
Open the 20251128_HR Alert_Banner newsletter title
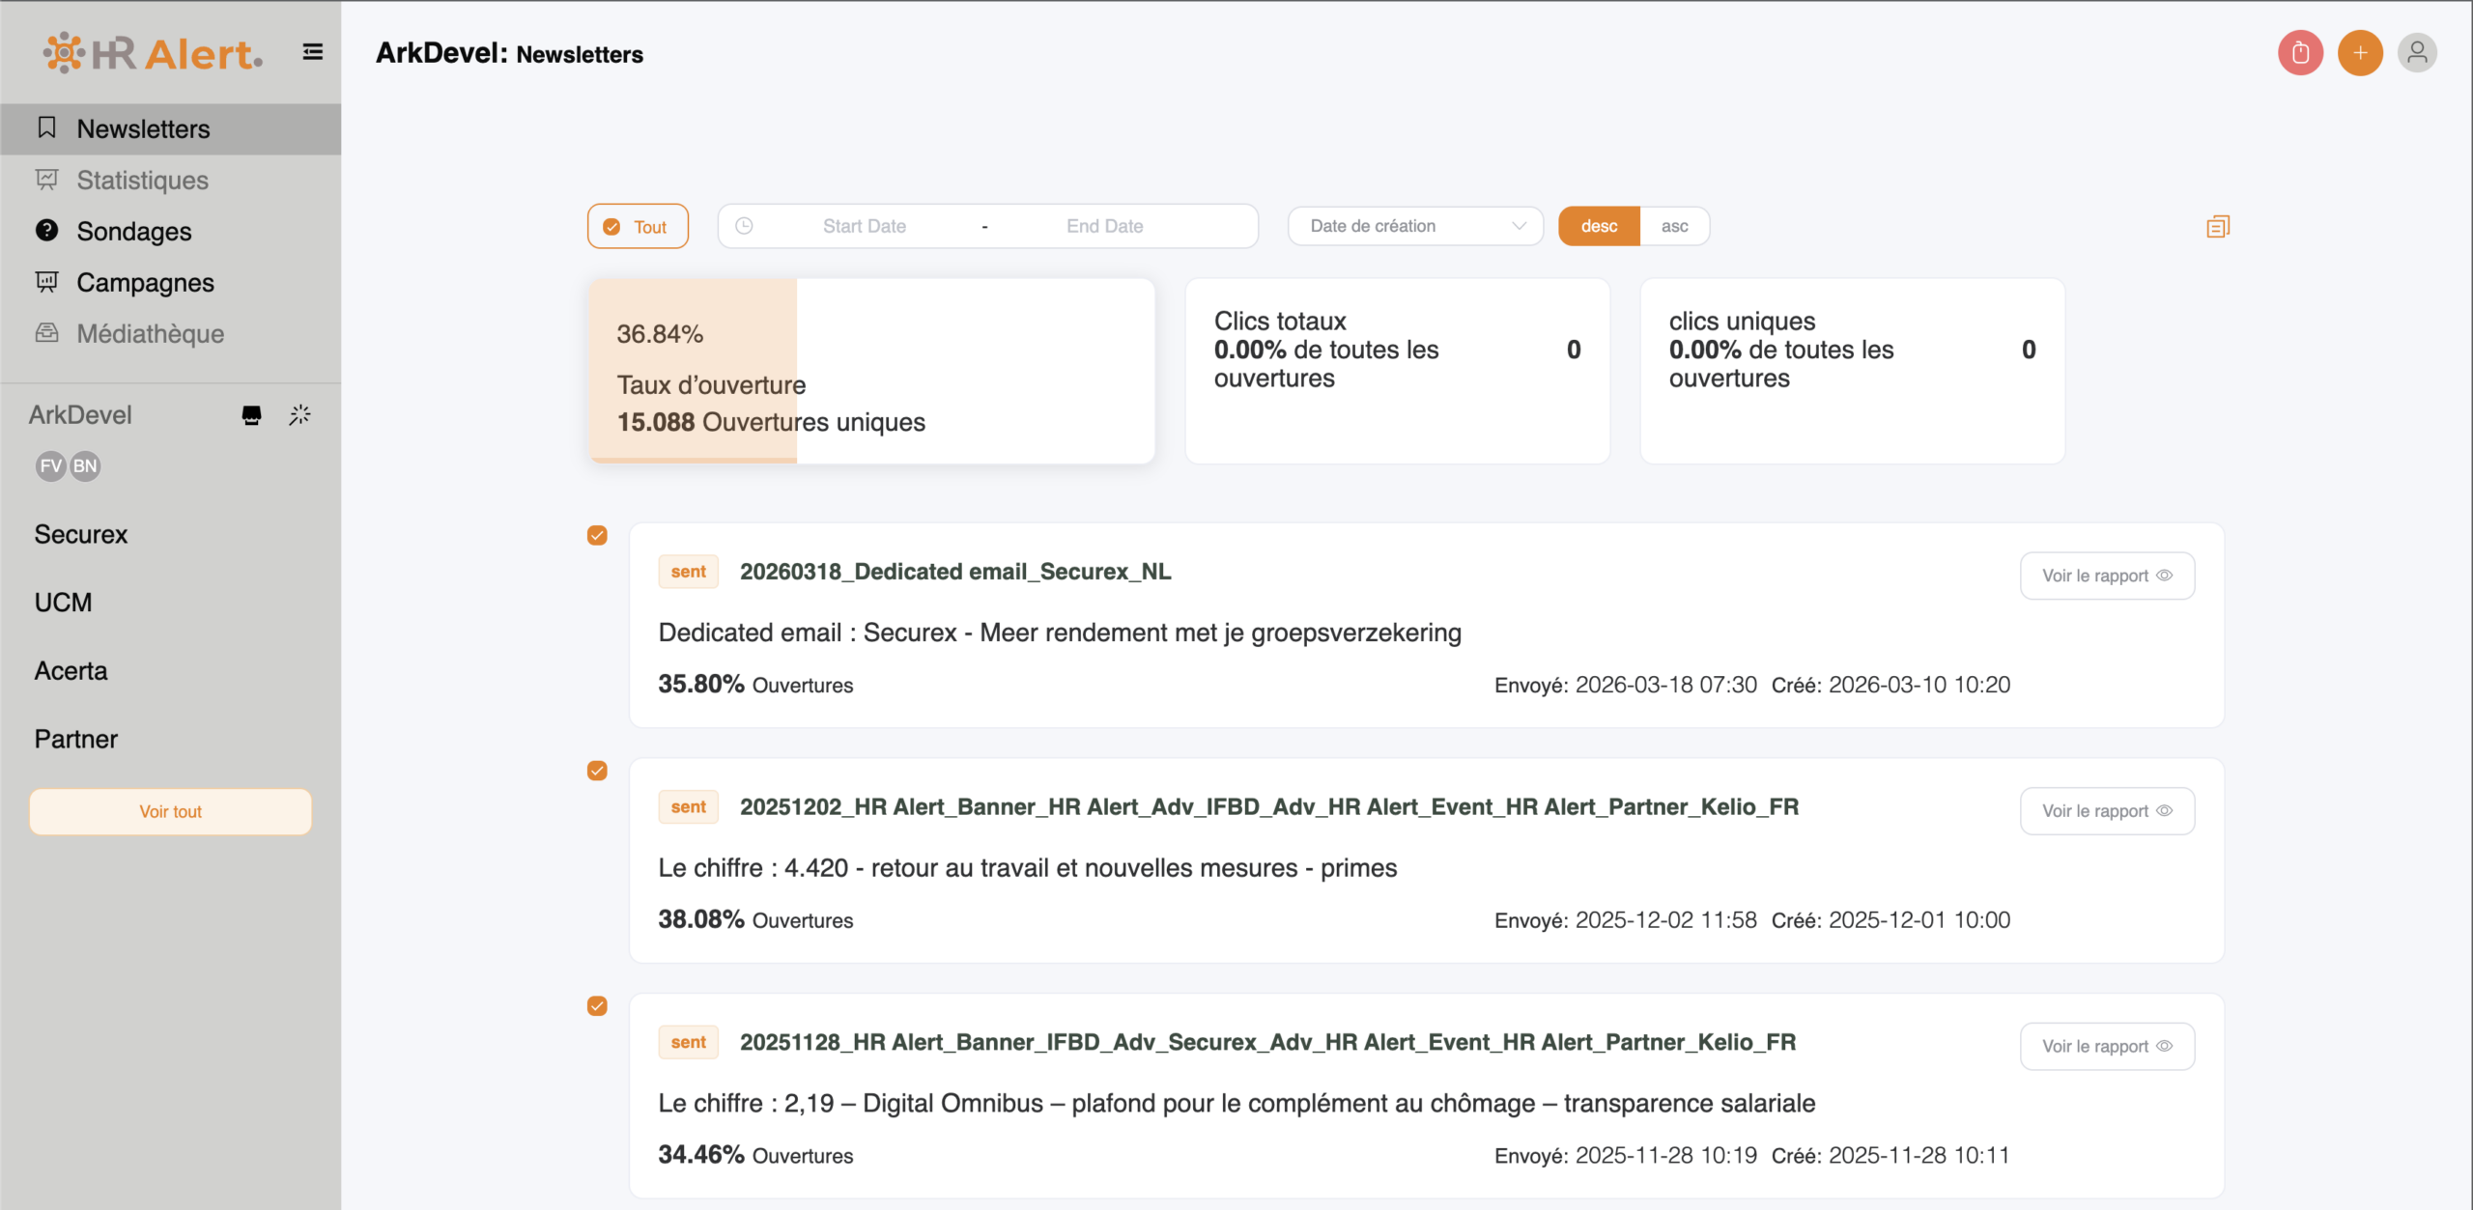[x=1267, y=1043]
